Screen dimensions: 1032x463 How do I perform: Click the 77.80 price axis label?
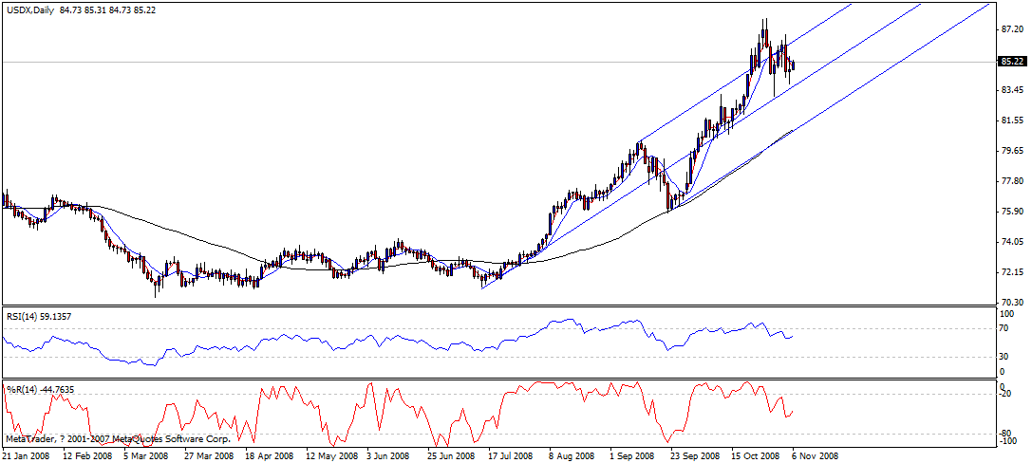point(1012,181)
